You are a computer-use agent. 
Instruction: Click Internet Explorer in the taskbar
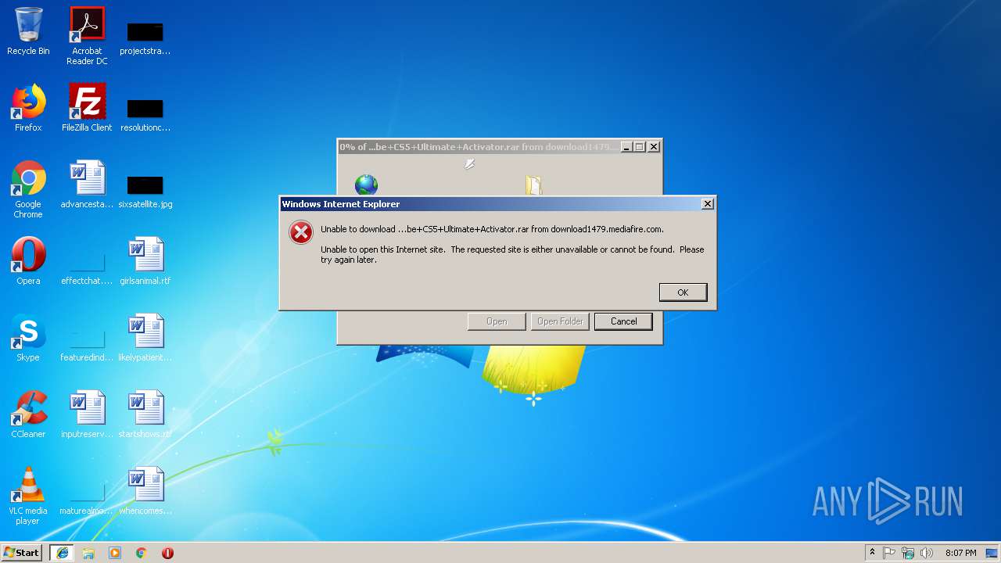62,553
